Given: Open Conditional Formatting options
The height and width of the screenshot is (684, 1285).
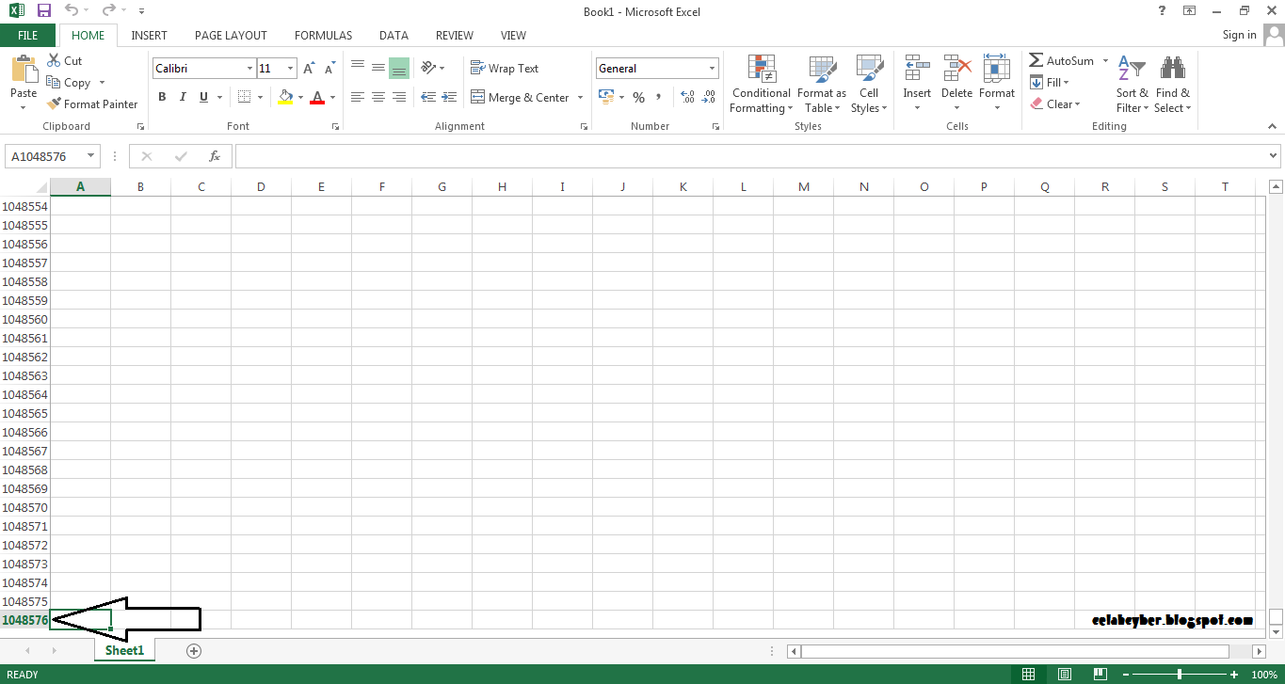Looking at the screenshot, I should pos(761,84).
